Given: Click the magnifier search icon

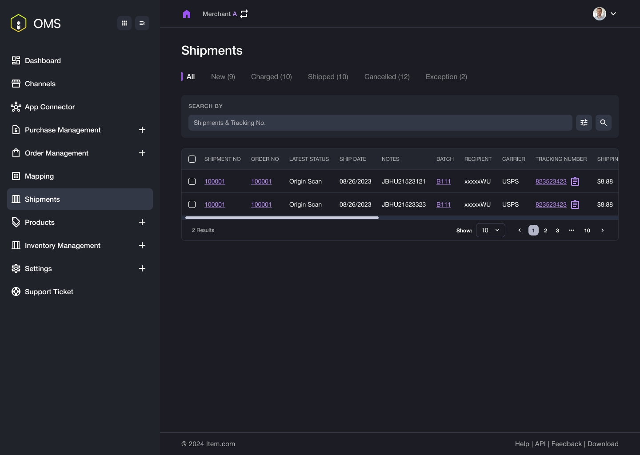Looking at the screenshot, I should [604, 123].
